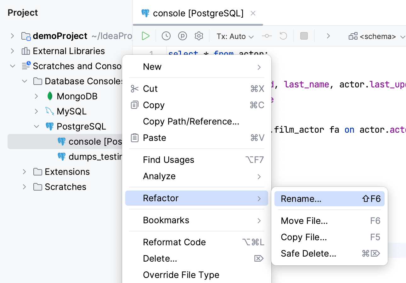Choose Delete… in context menu
406x283 pixels.
pyautogui.click(x=197, y=258)
